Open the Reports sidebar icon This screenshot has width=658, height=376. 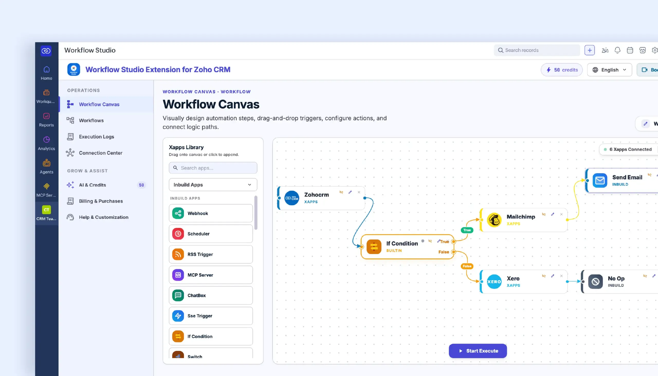[x=46, y=120]
